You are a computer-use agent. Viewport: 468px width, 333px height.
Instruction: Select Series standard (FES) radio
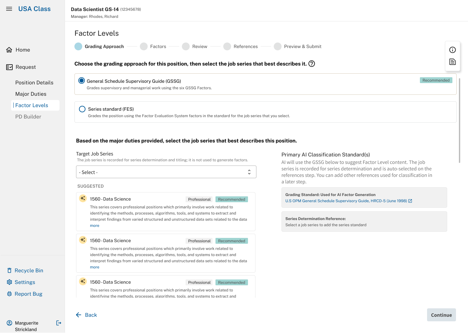(x=82, y=109)
